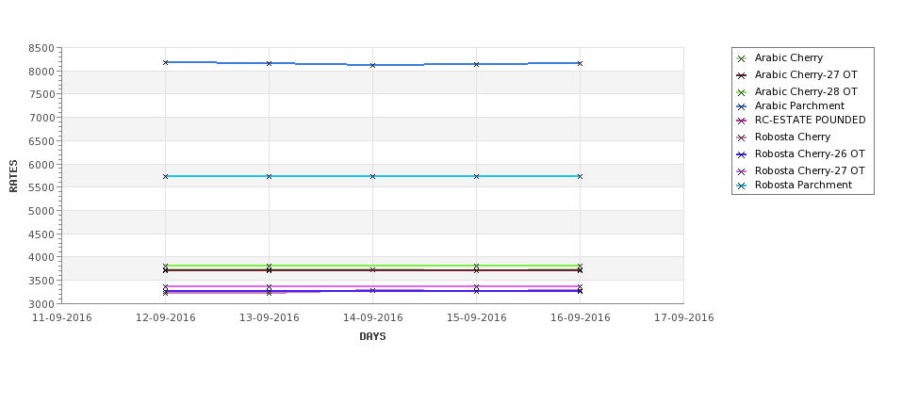Click the Robosta Cherry-26 OT legend marker
This screenshot has height=404, width=919.
[x=741, y=154]
